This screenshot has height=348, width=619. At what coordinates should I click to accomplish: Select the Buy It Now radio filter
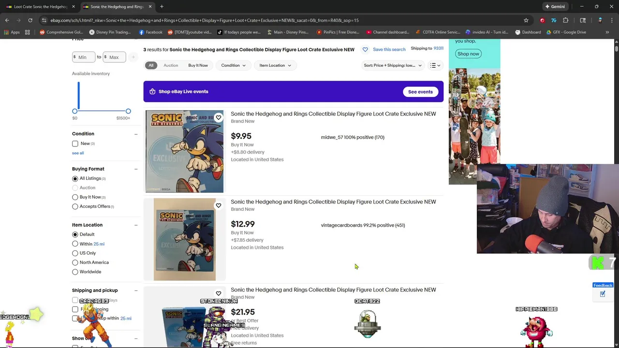click(x=75, y=197)
